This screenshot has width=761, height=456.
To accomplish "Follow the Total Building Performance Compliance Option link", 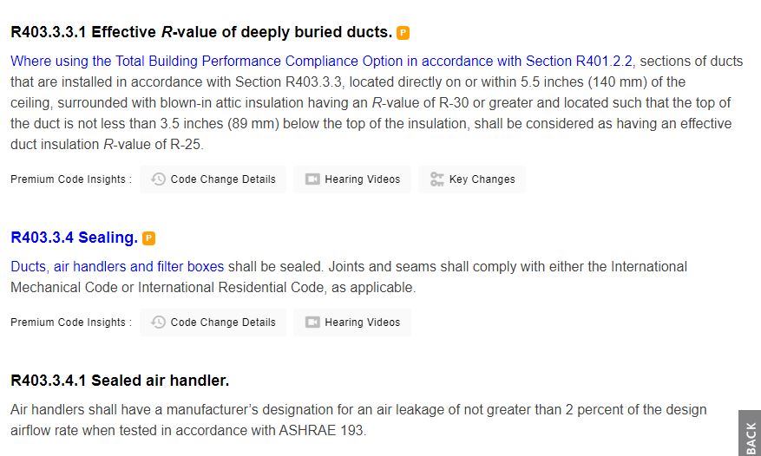I will [x=321, y=61].
